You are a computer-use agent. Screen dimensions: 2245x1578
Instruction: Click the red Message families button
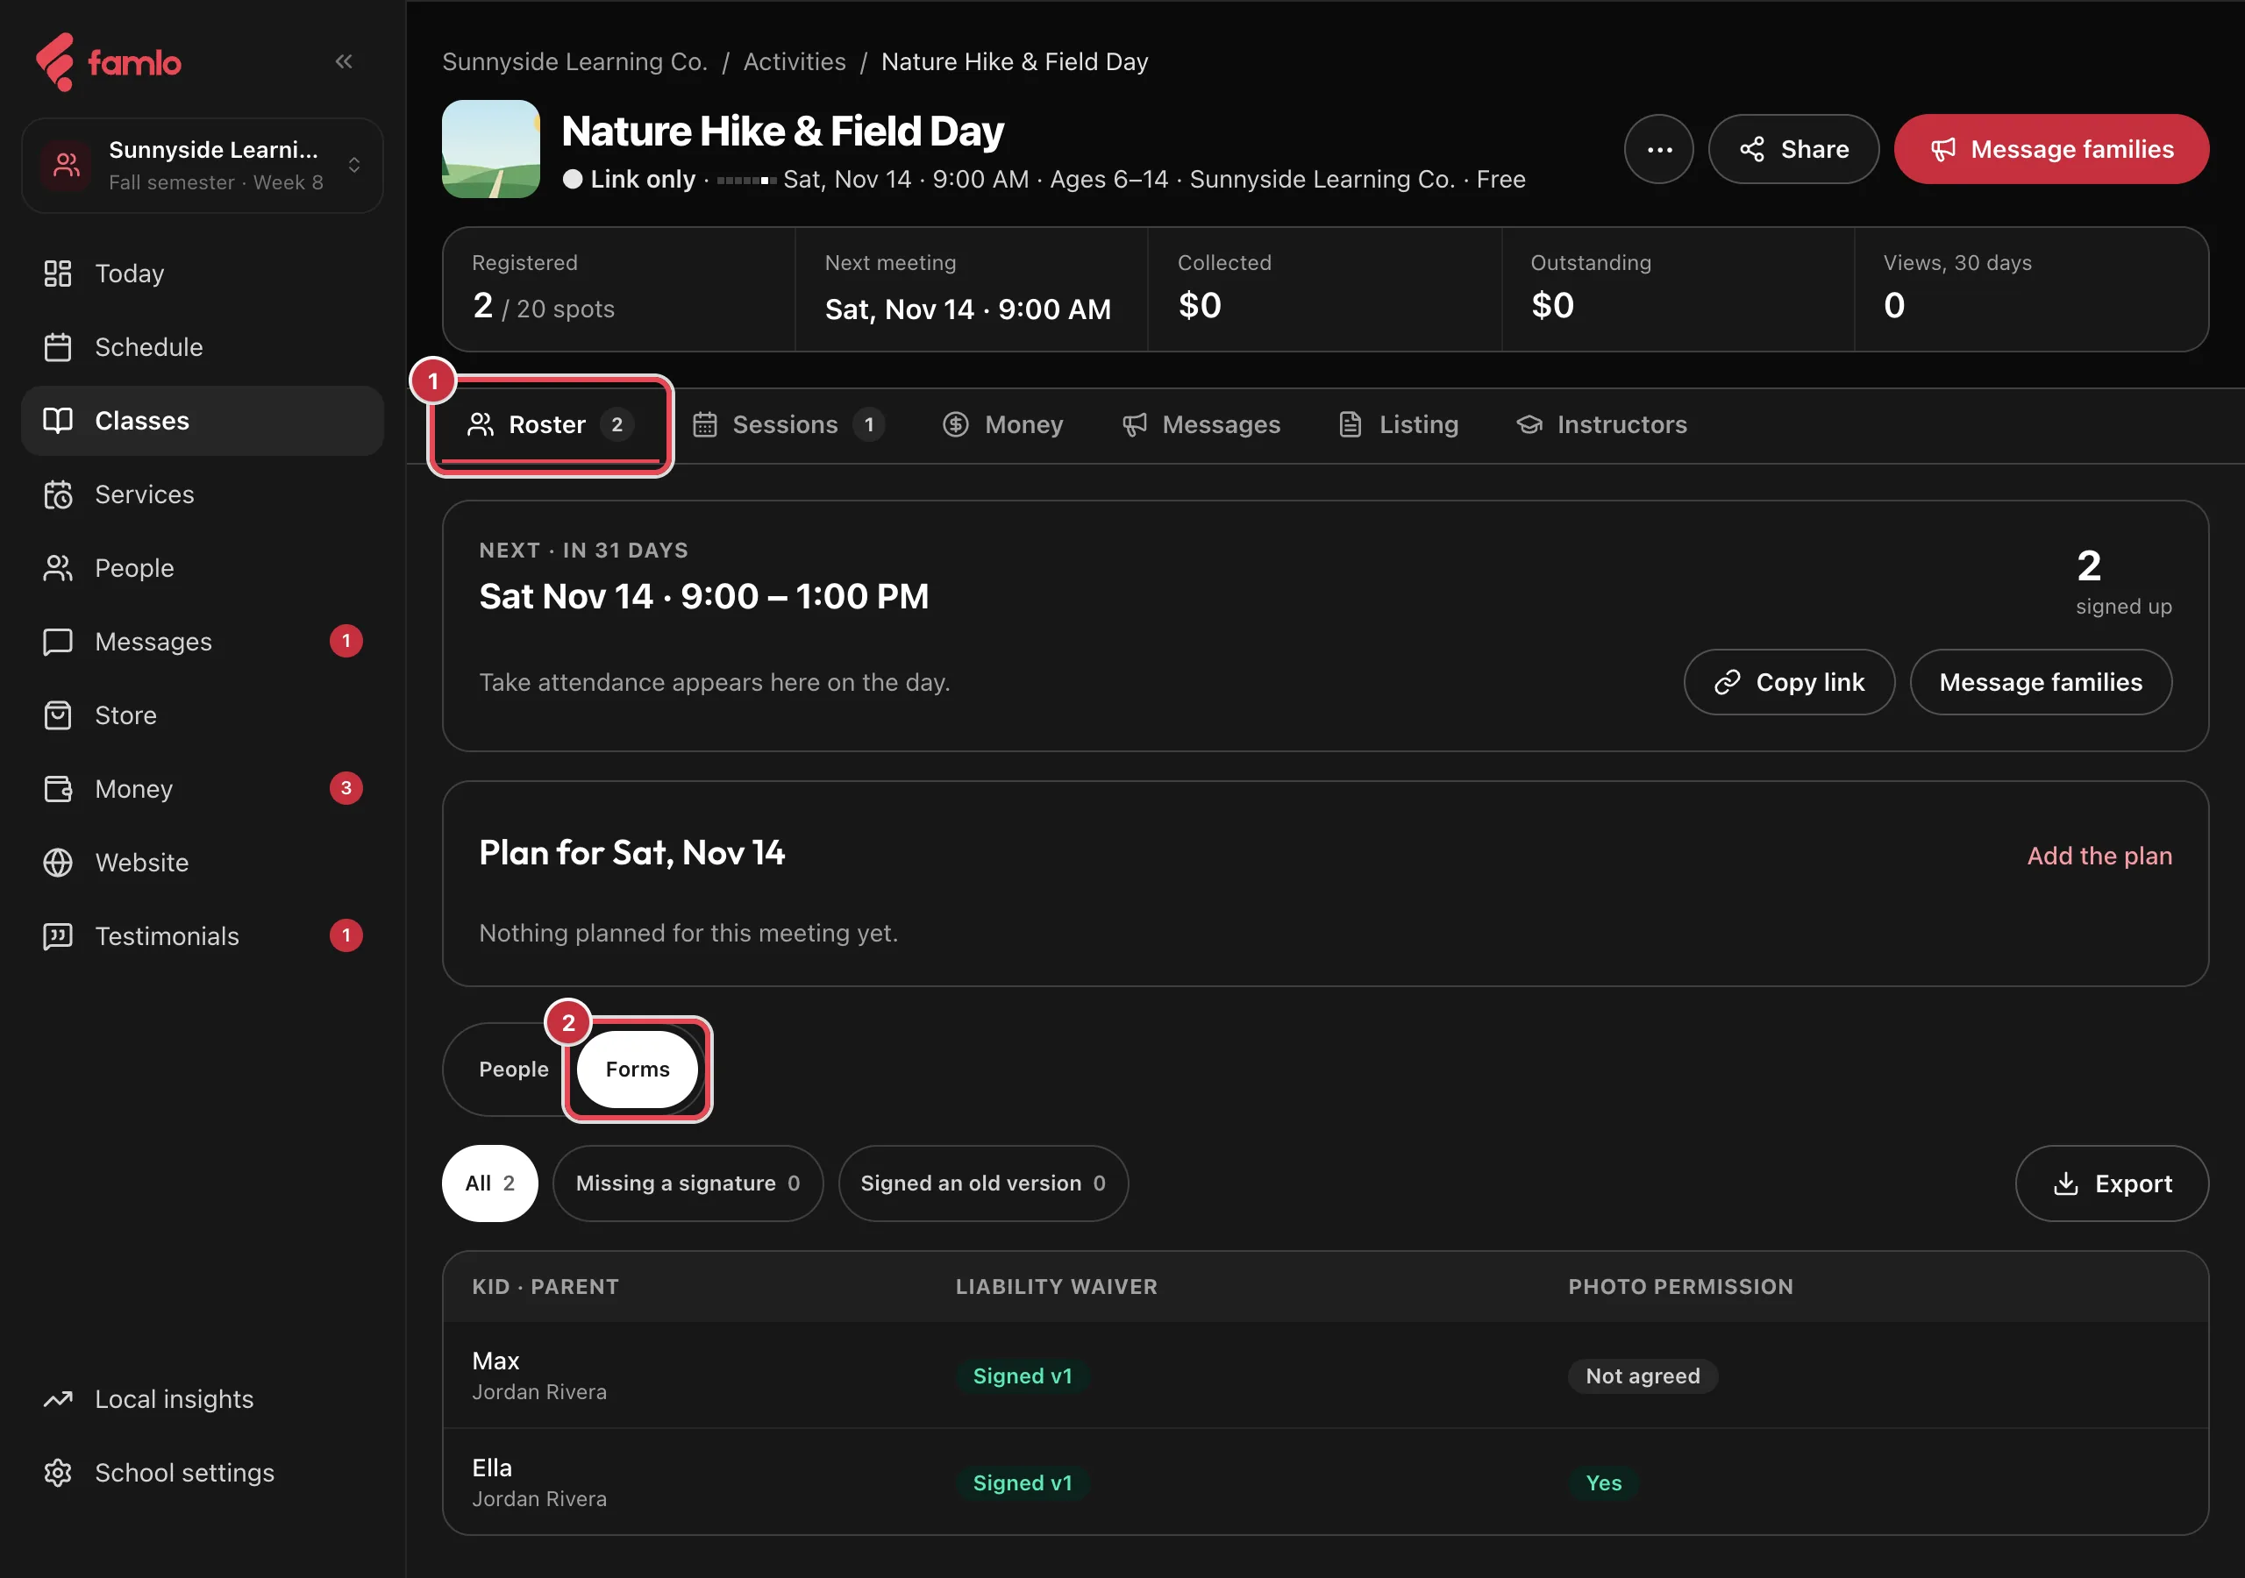coord(2050,150)
